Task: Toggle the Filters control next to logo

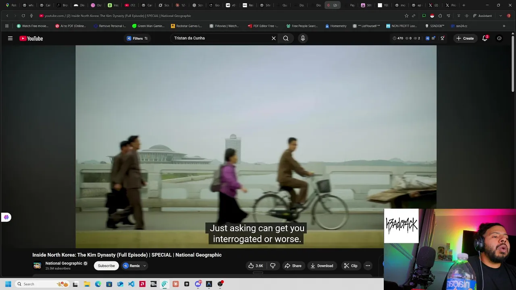Action: (x=137, y=38)
